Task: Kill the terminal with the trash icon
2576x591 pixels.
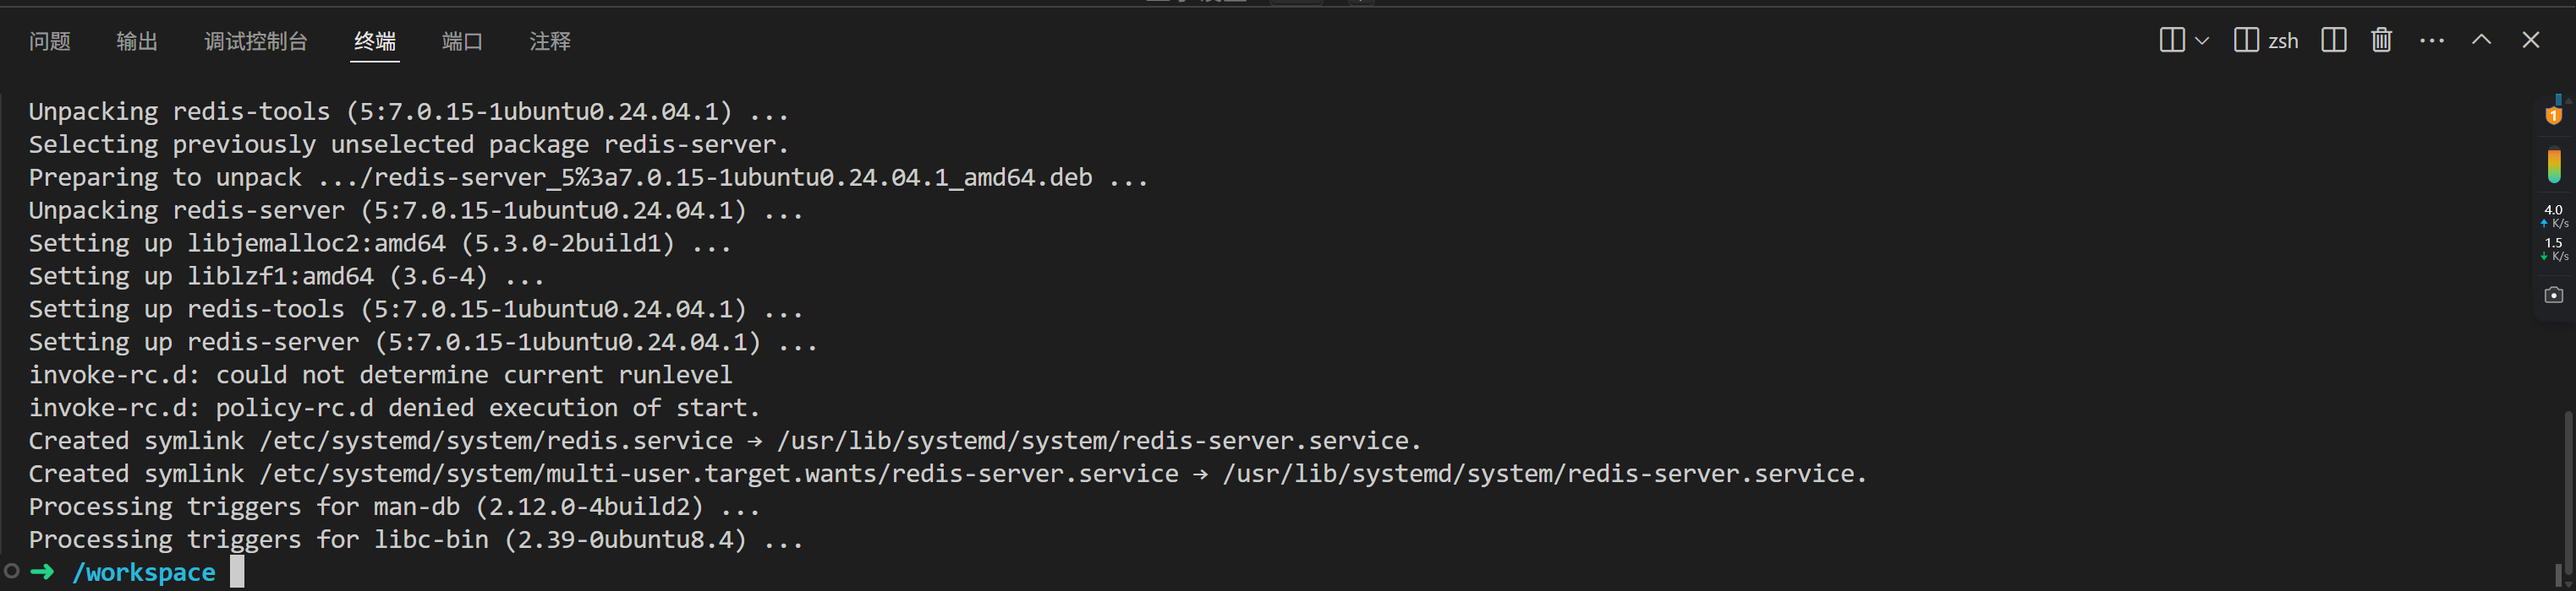Action: pos(2382,40)
